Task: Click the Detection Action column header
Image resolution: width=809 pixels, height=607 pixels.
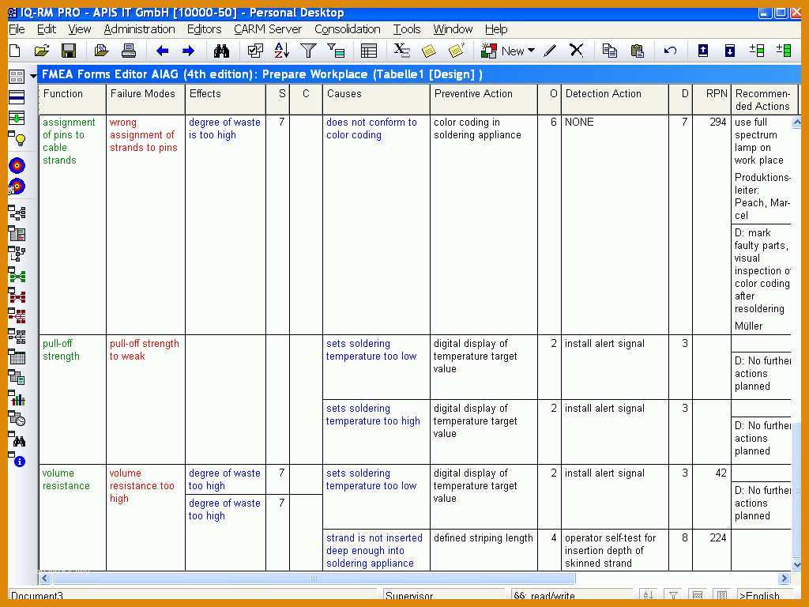Action: point(615,100)
